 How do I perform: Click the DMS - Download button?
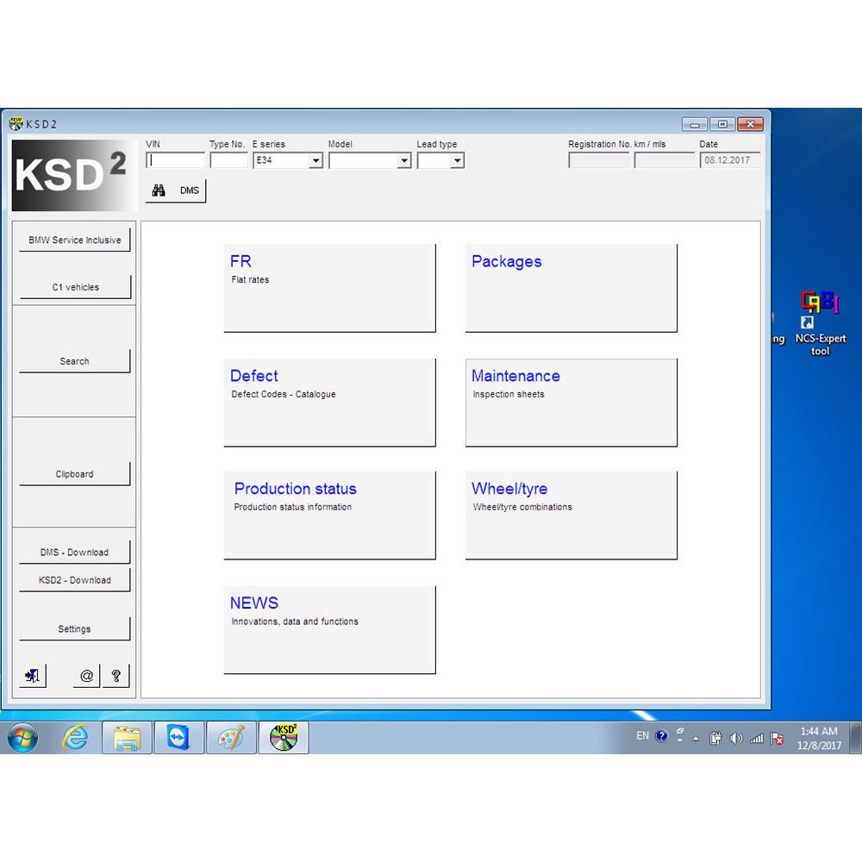pyautogui.click(x=75, y=552)
